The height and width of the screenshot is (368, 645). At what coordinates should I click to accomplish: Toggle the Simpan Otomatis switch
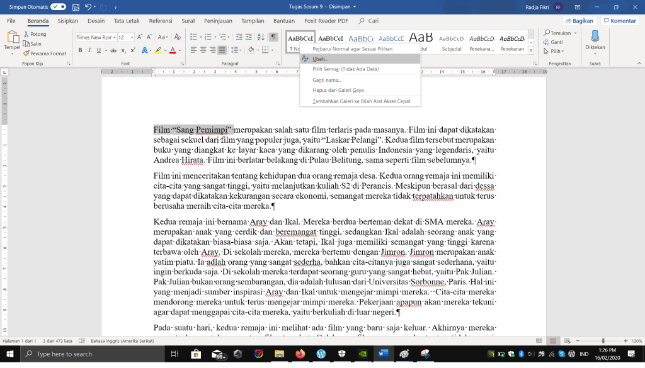click(x=59, y=6)
